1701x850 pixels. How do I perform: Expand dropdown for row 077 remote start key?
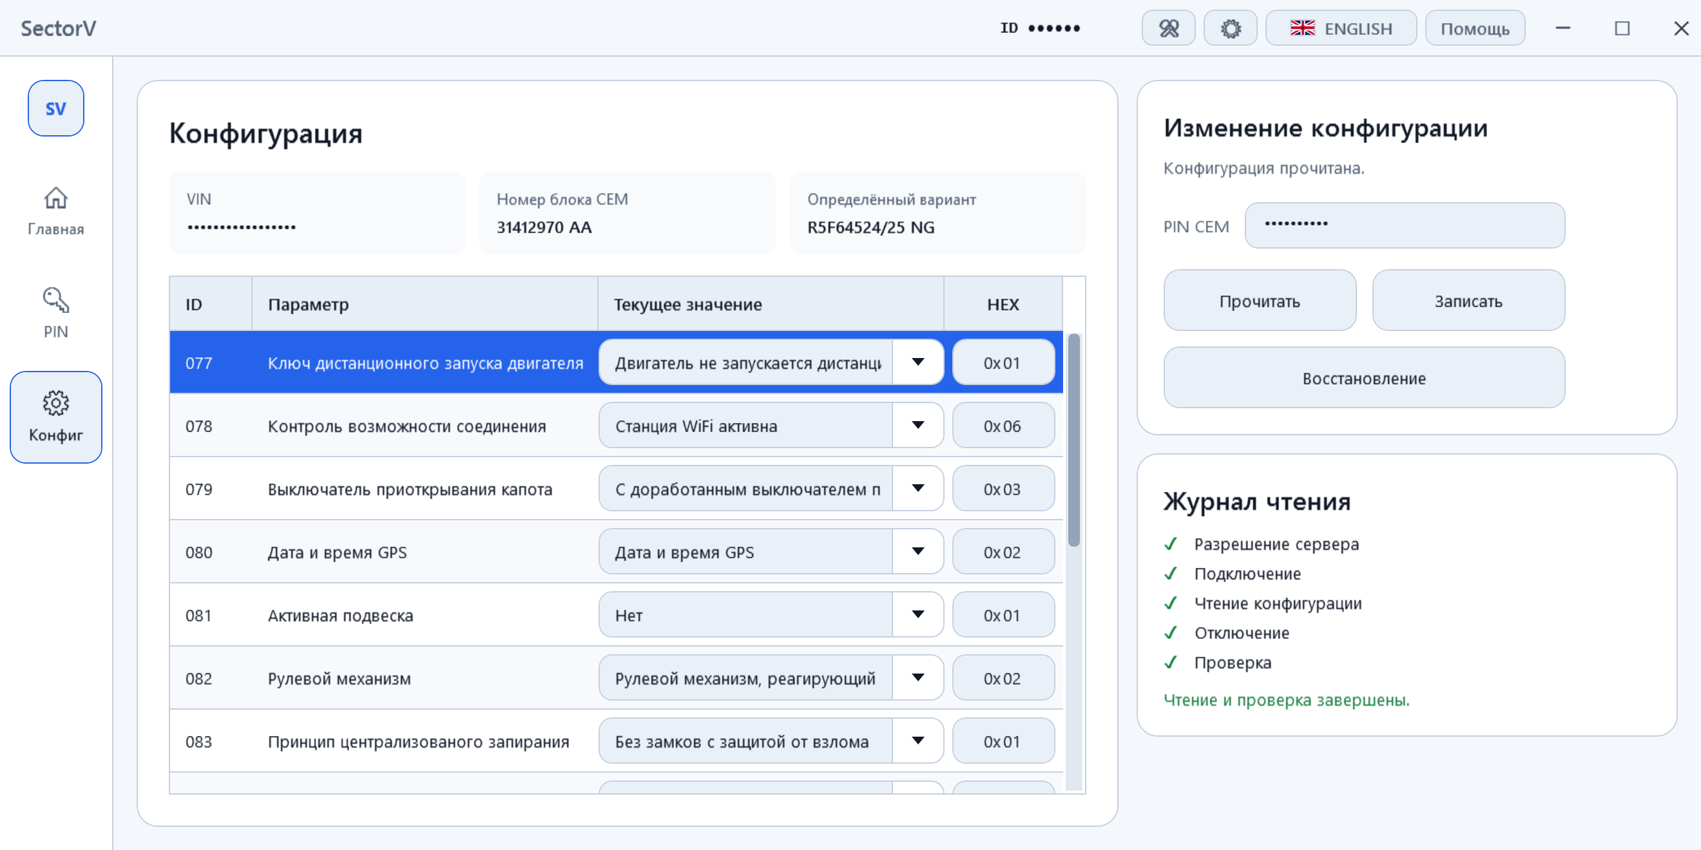click(x=918, y=362)
